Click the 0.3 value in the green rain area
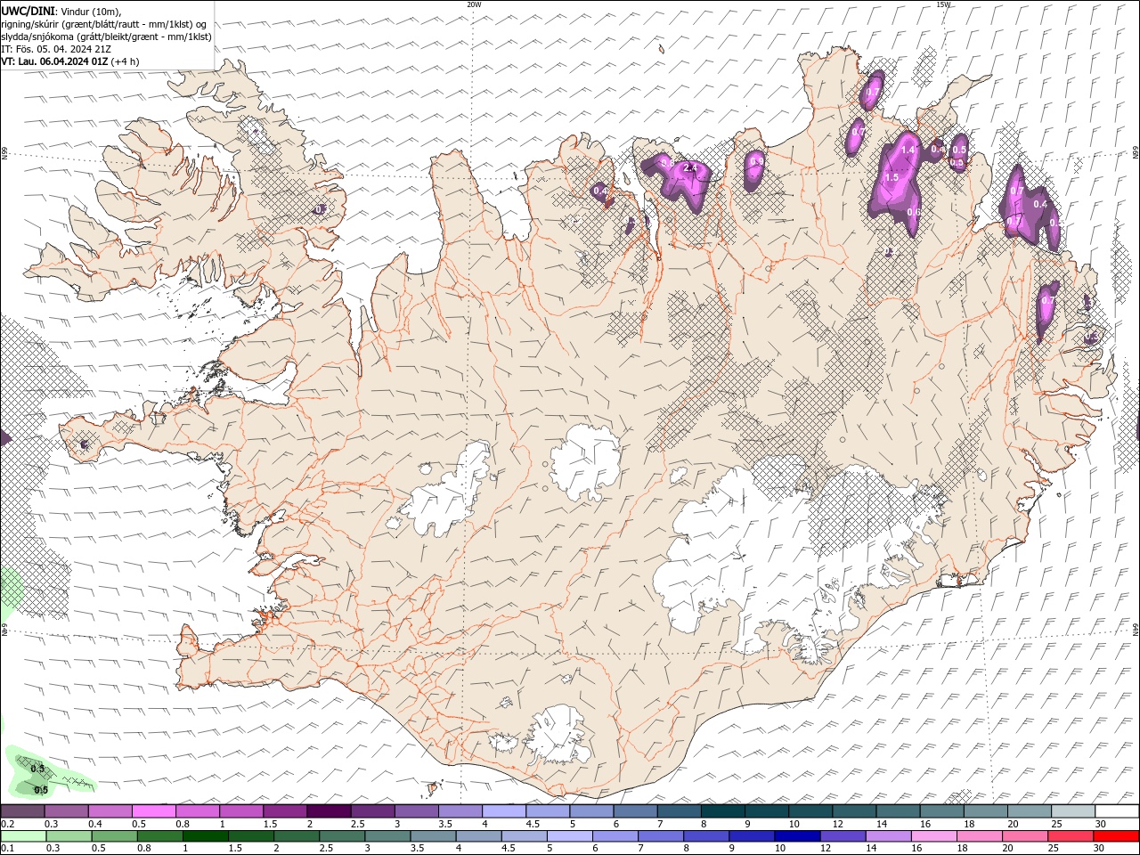This screenshot has height=855, width=1140. (x=37, y=769)
